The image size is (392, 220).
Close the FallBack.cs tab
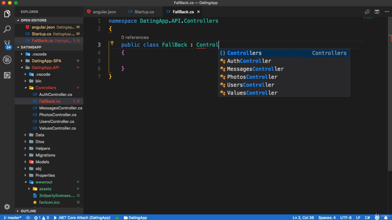198,12
